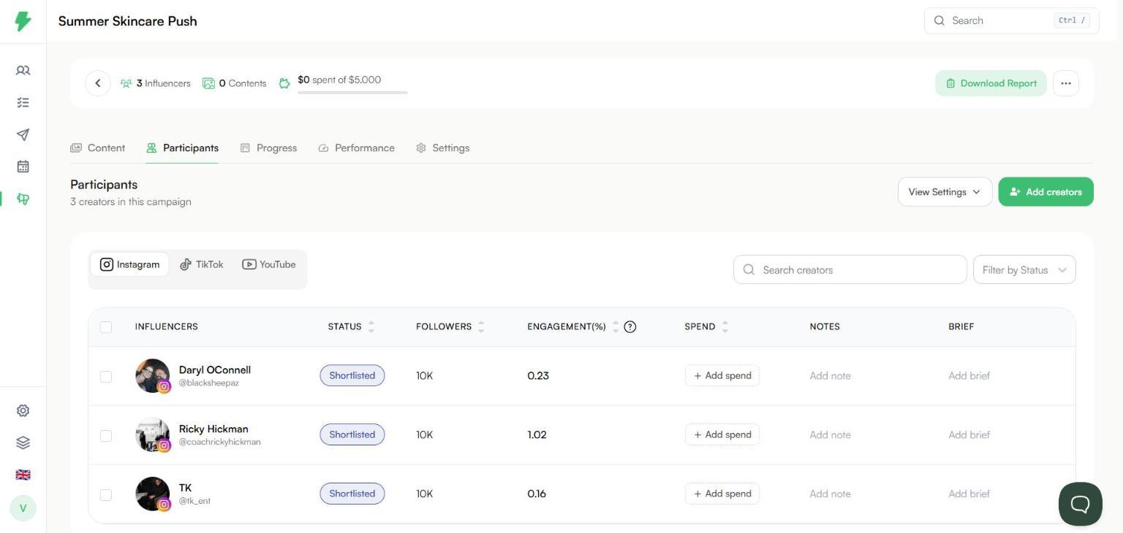Switch to the Performance tab
The width and height of the screenshot is (1123, 533).
coord(356,148)
